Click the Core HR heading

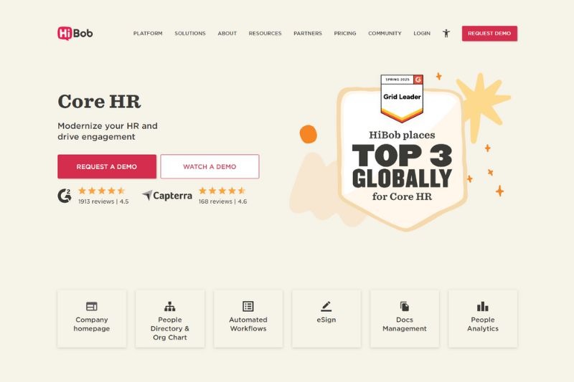coord(99,101)
